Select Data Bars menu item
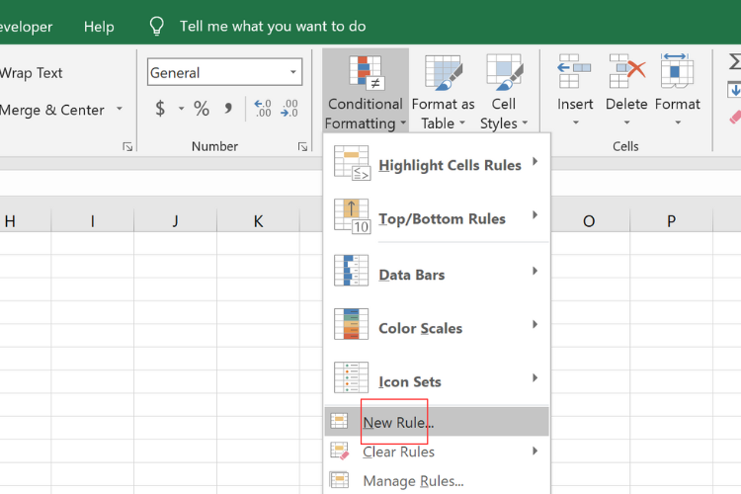 437,272
